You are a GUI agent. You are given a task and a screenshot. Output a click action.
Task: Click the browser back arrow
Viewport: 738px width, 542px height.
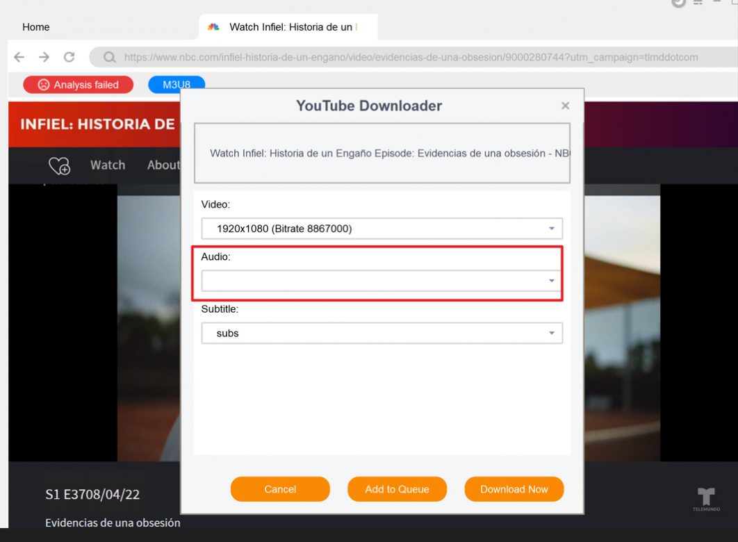[x=19, y=57]
